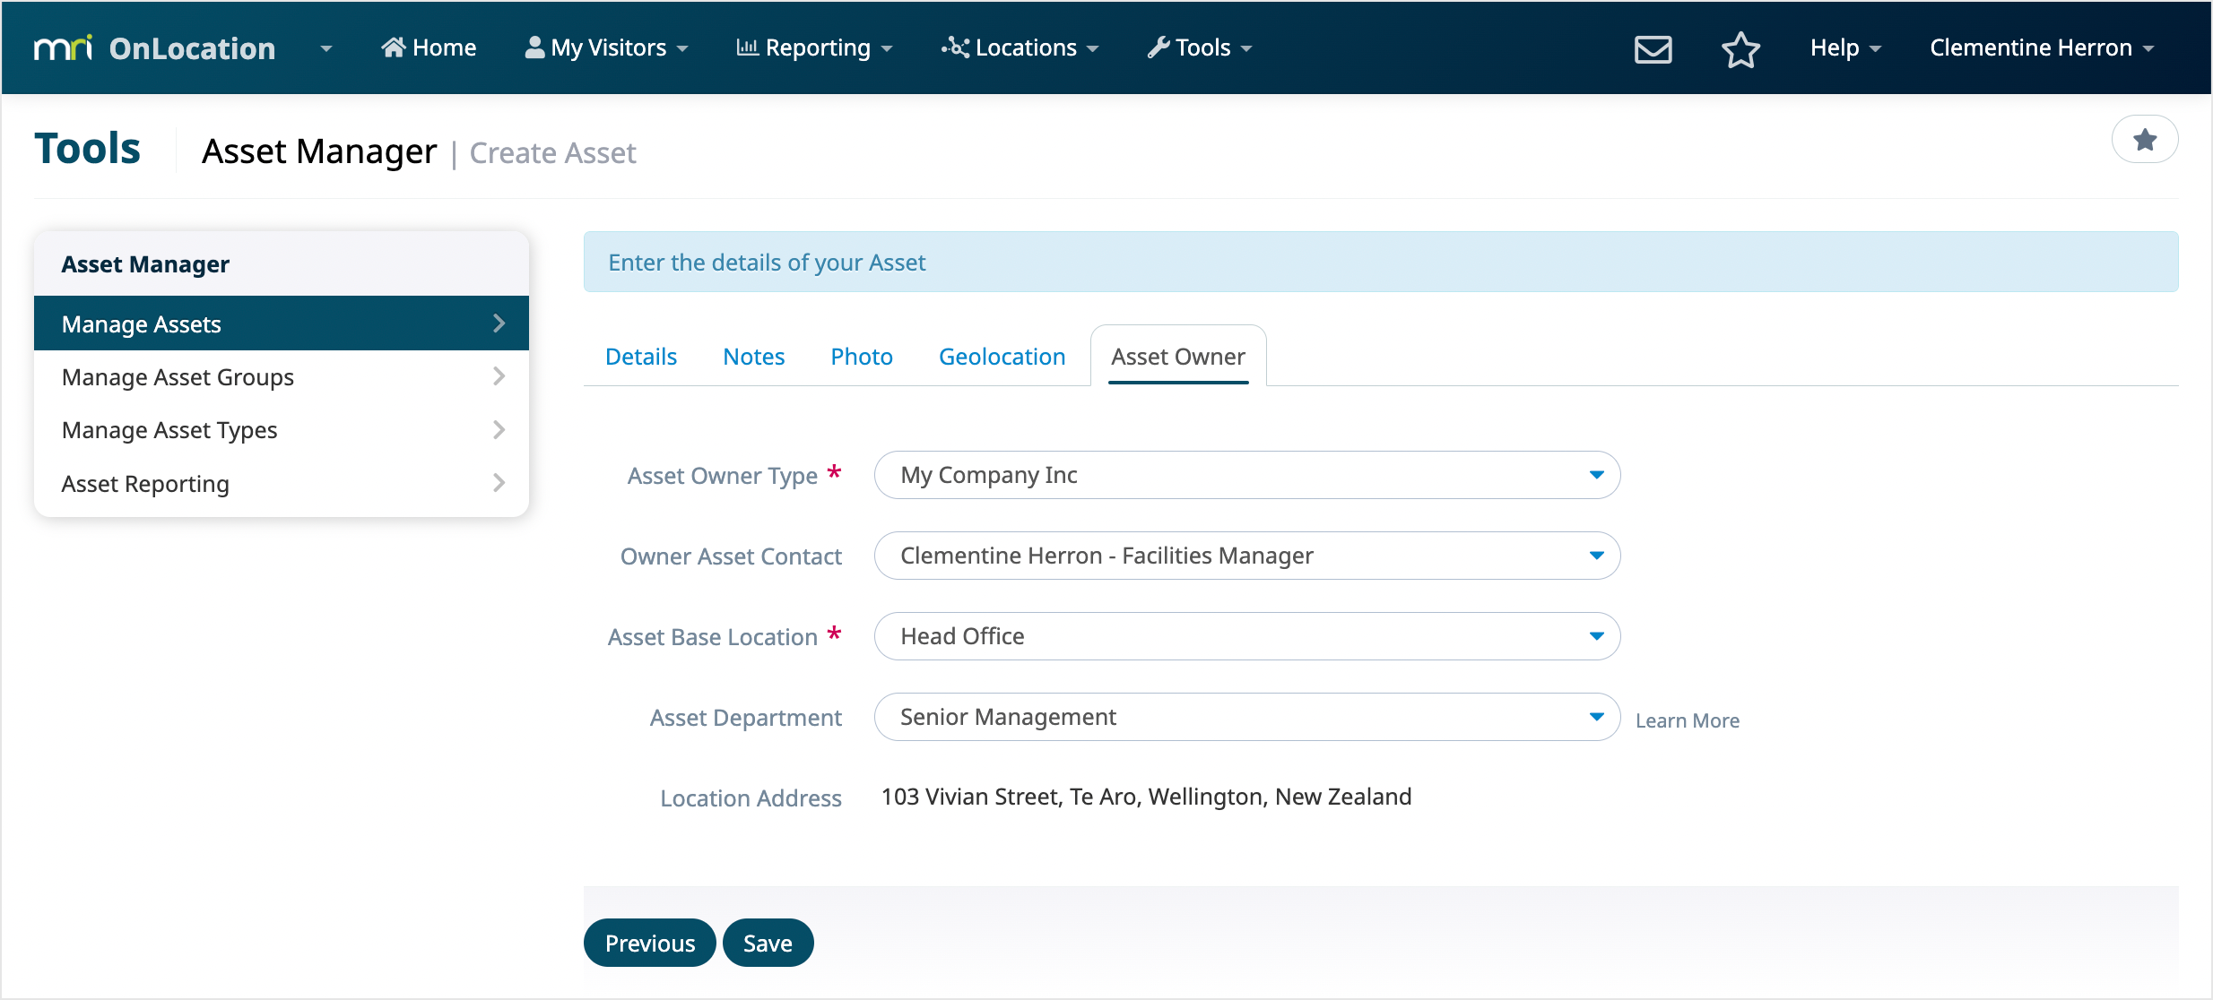Click the Manage Asset Types chevron
Image resolution: width=2213 pixels, height=1000 pixels.
(499, 430)
